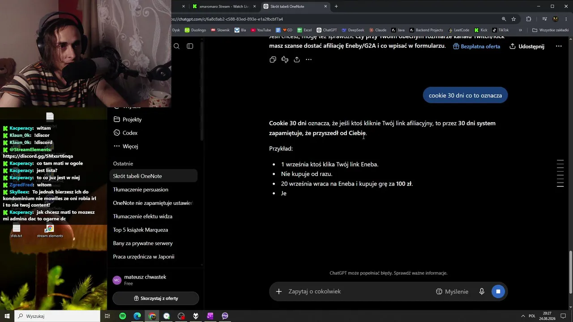The width and height of the screenshot is (573, 322).
Task: Click the plus attach icon in the prompt box
Action: click(278, 292)
